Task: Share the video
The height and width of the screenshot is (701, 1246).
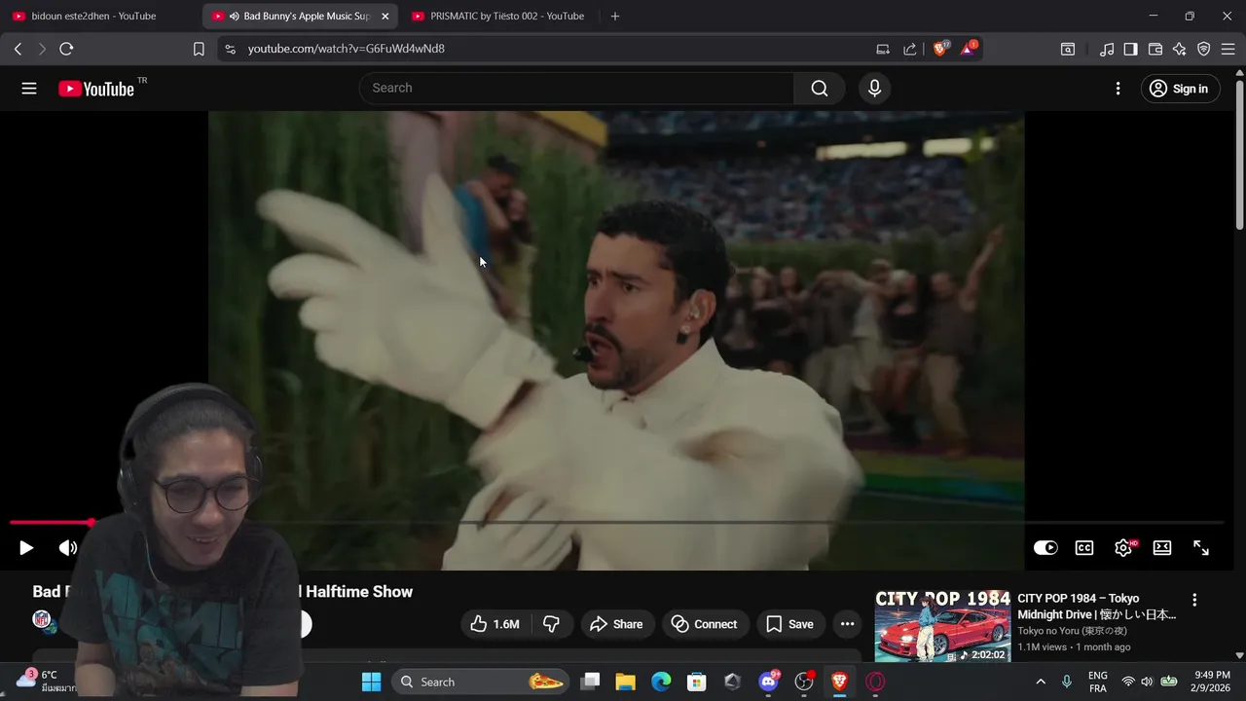Action: 617,624
